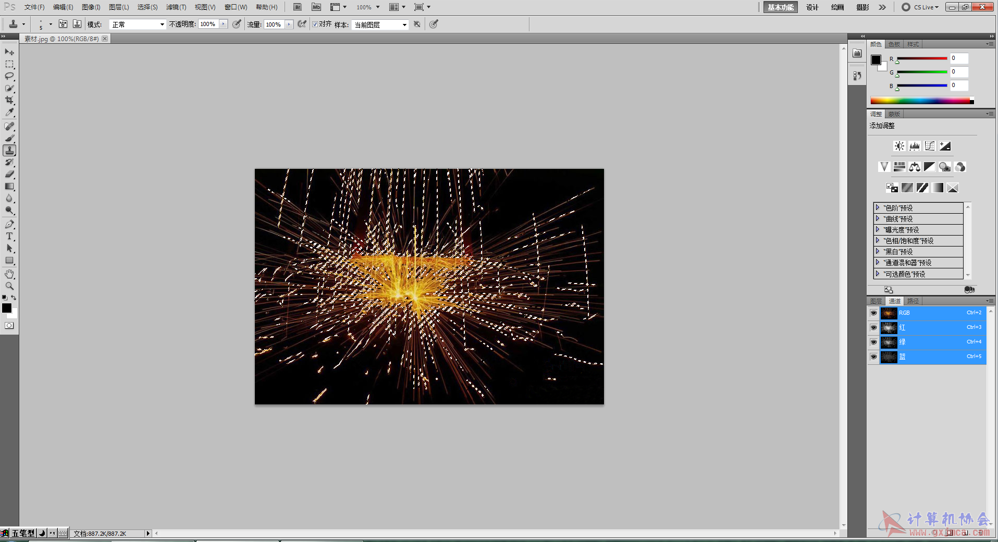Select the Dodge tool
This screenshot has width=998, height=542.
[x=9, y=210]
